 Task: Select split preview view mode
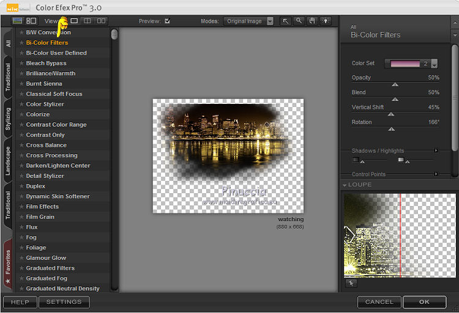pyautogui.click(x=88, y=21)
